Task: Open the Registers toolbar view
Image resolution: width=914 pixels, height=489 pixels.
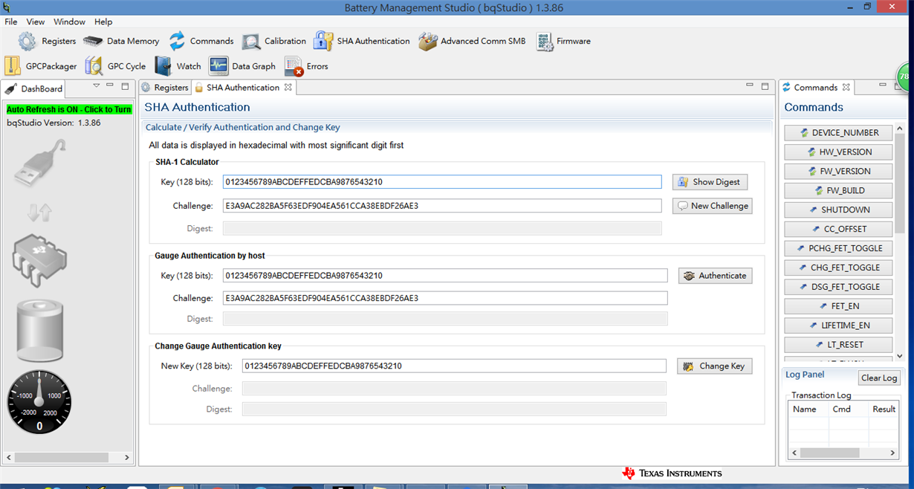Action: 48,41
